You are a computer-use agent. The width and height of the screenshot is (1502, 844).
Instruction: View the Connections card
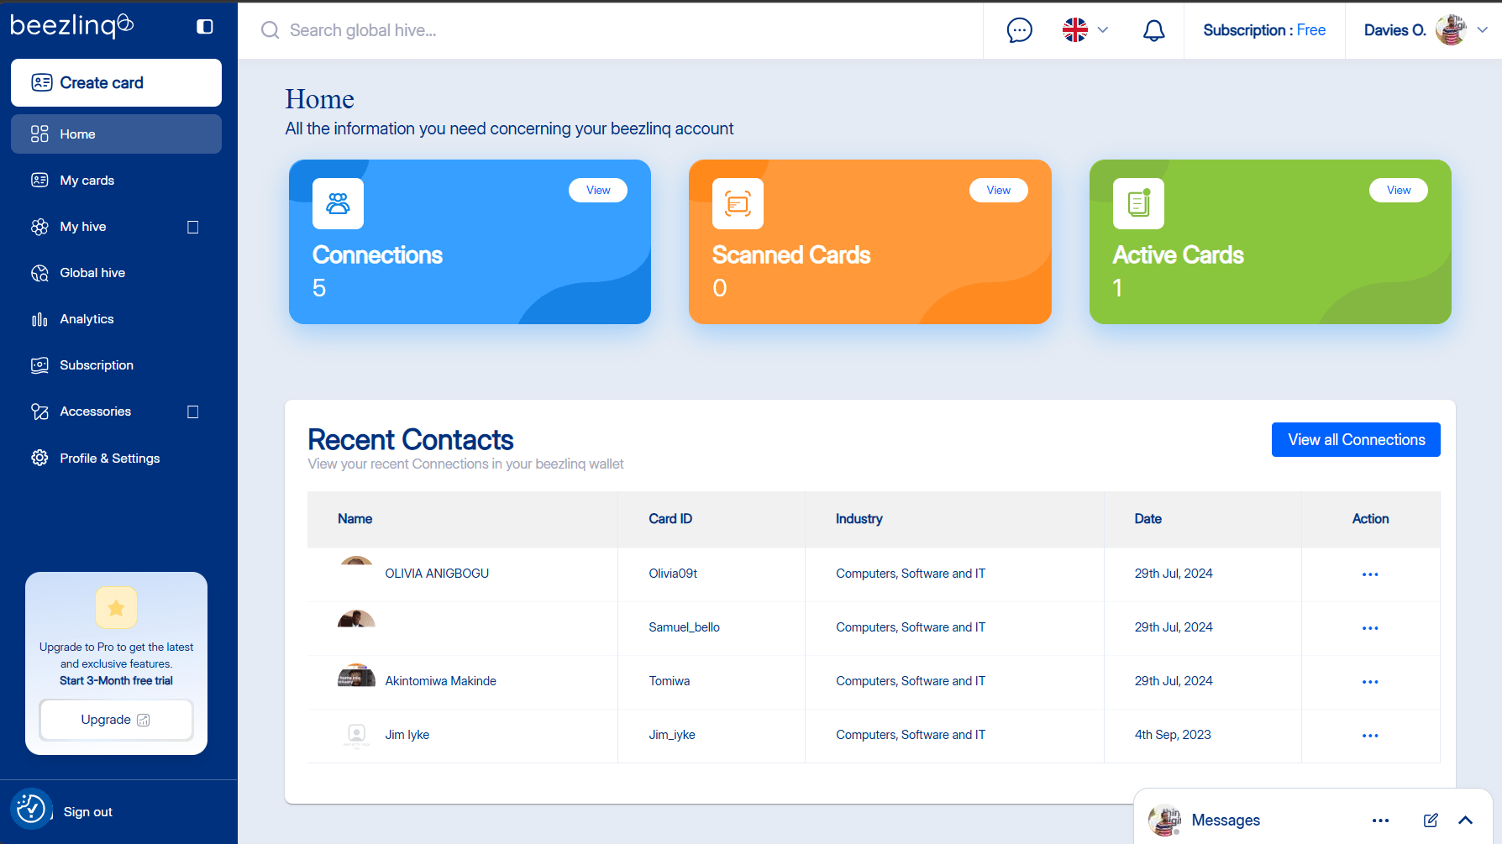(598, 191)
